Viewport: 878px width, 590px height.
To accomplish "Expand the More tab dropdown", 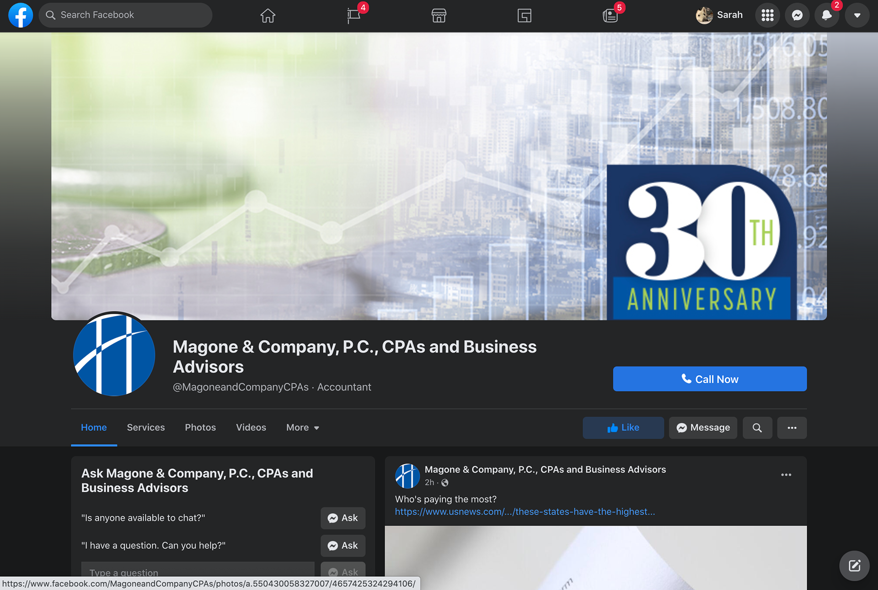I will point(302,427).
